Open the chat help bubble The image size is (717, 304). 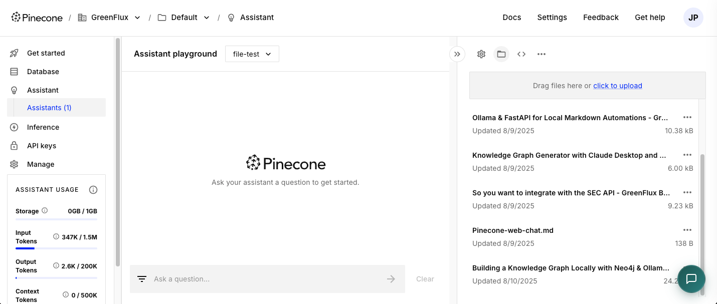coord(691,279)
